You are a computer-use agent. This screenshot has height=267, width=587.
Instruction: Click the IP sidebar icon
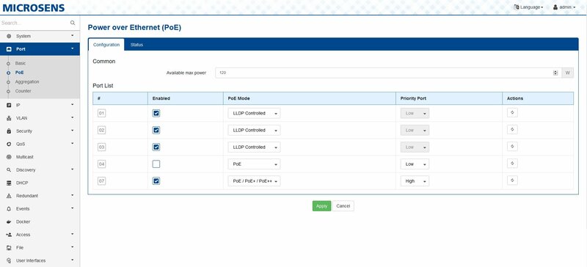[x=9, y=105]
